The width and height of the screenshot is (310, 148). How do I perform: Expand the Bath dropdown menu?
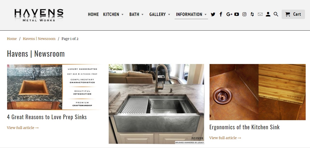(136, 14)
